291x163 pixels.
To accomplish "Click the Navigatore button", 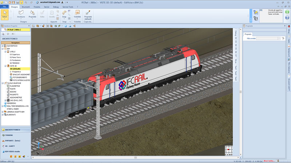I will [16, 42].
